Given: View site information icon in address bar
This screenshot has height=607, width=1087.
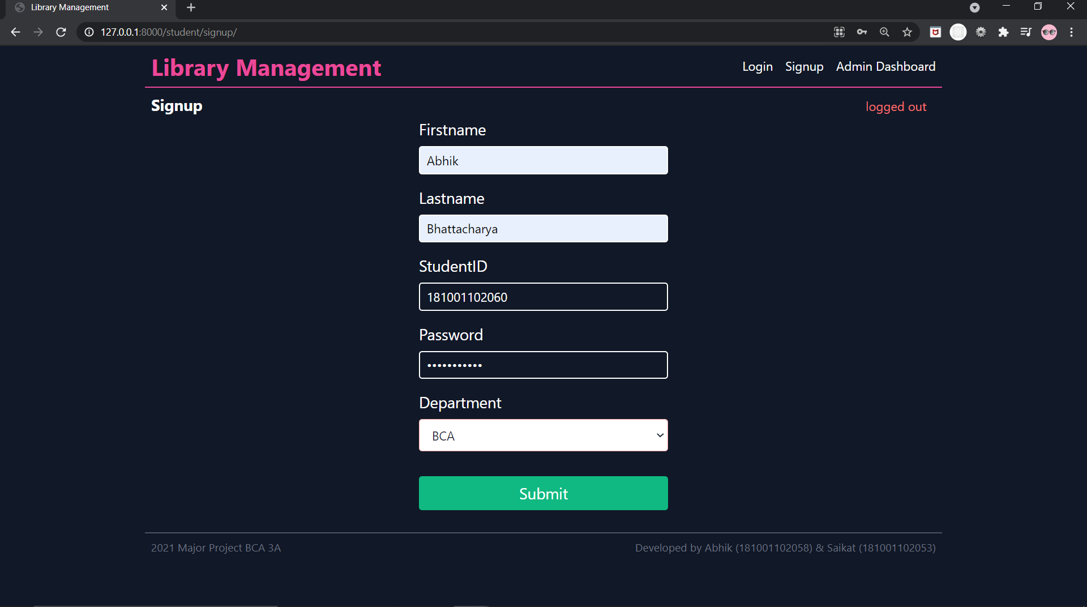Looking at the screenshot, I should click(x=89, y=32).
